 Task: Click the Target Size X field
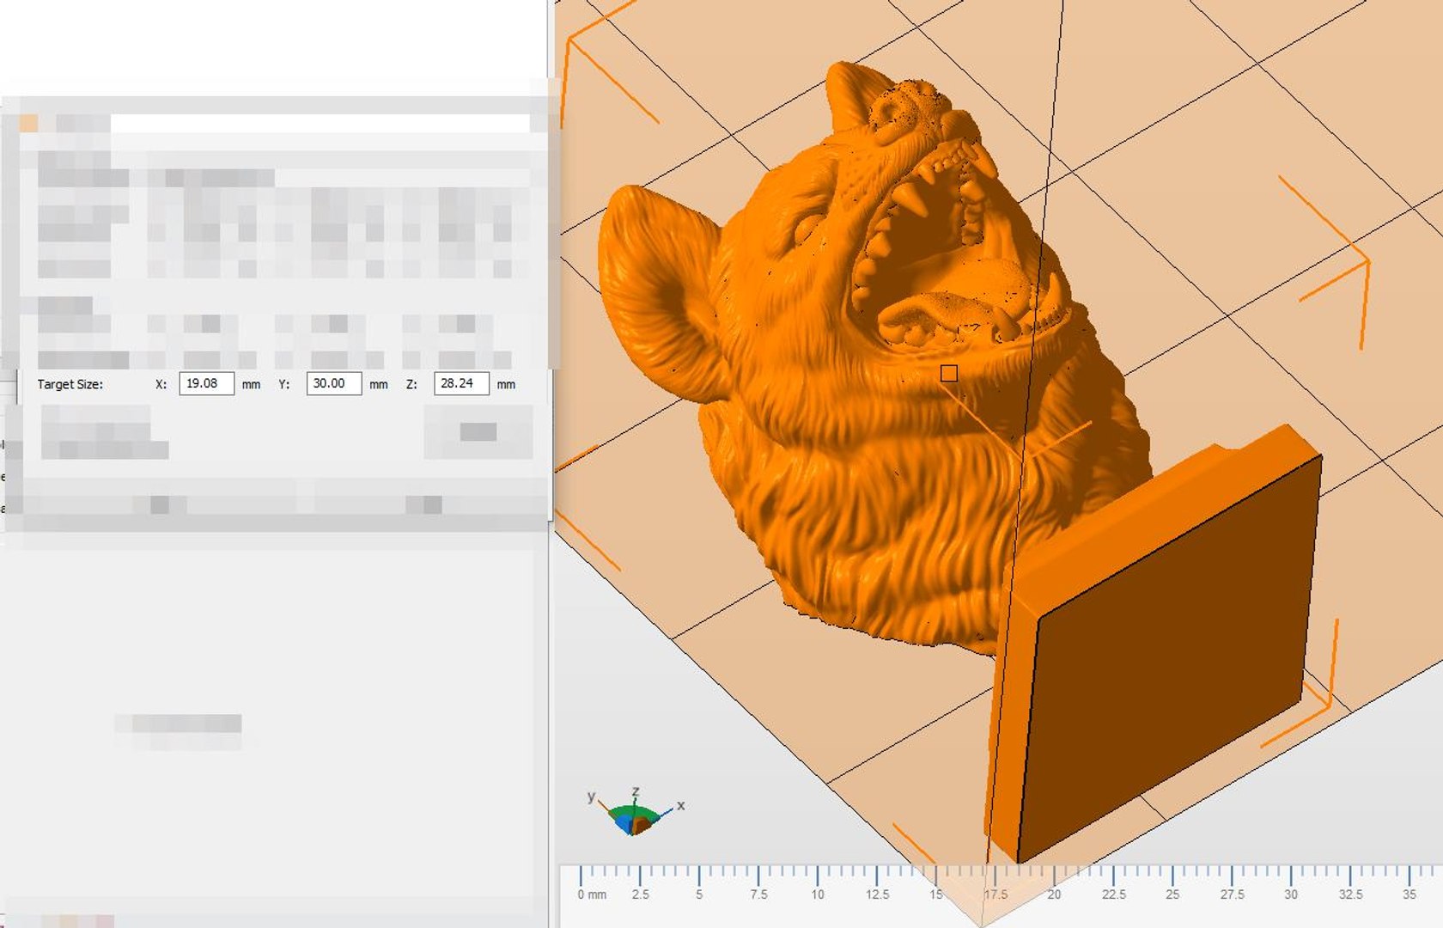[x=206, y=383]
